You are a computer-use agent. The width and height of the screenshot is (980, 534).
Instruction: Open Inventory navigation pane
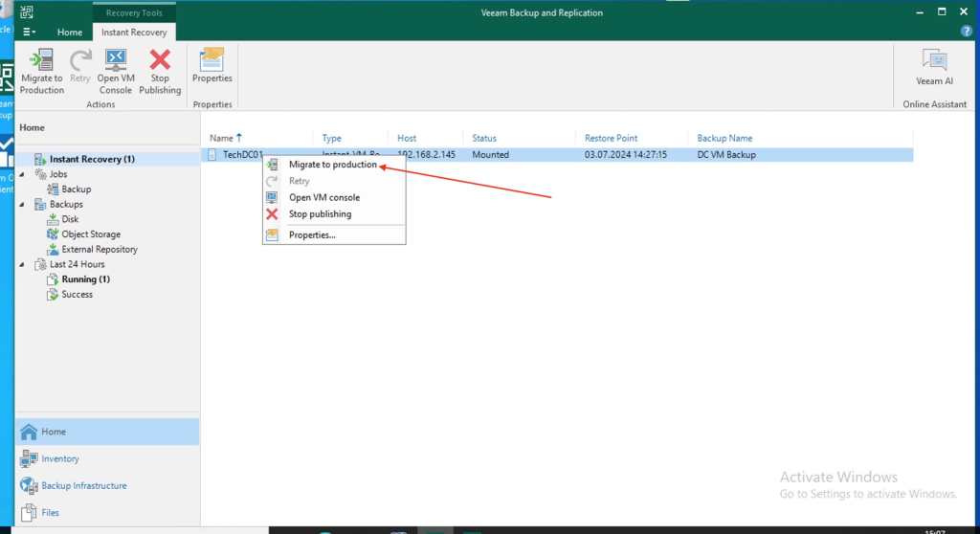click(107, 459)
